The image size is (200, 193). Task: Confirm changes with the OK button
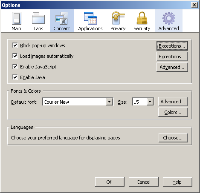110,182
